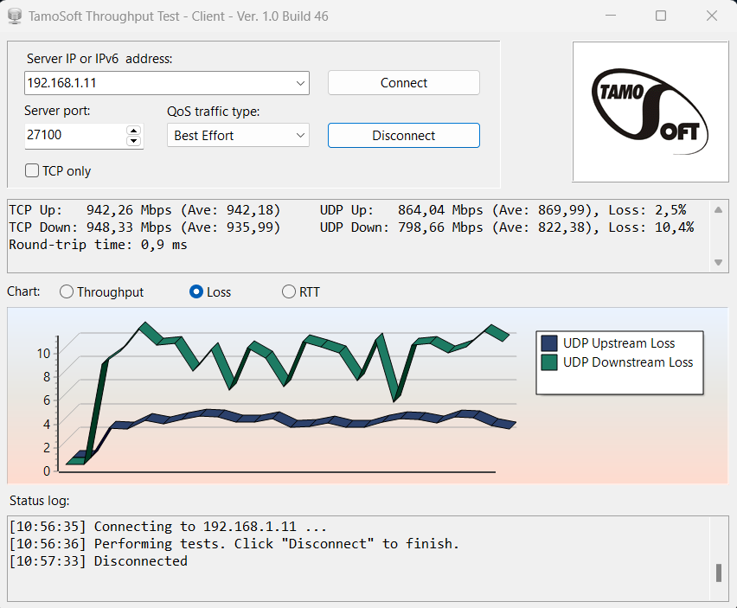Image resolution: width=737 pixels, height=608 pixels.
Task: Increase the server port with up arrow
Action: point(134,131)
